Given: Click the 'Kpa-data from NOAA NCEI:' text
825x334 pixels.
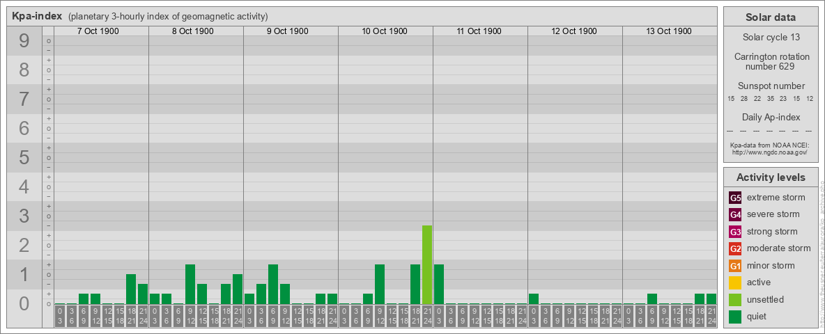Looking at the screenshot, I should [770, 145].
